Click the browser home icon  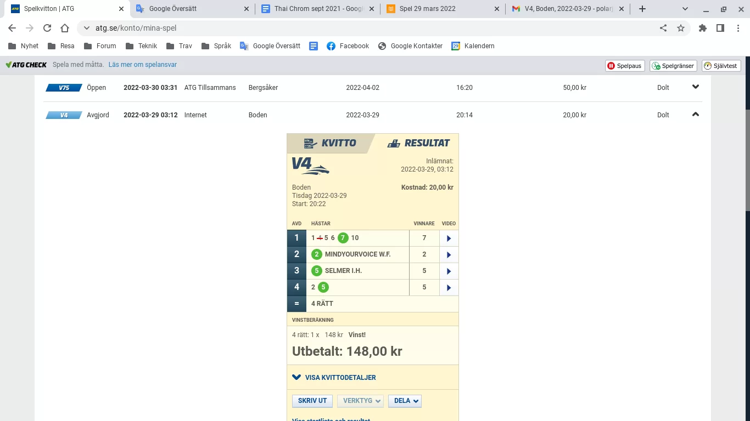coord(64,27)
